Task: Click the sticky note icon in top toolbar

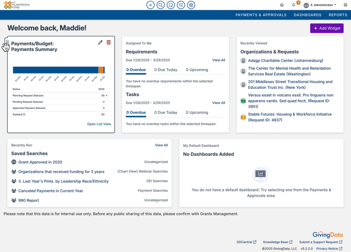Action: click(x=171, y=5)
